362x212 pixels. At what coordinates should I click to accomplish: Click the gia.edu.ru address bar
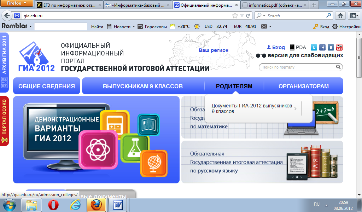tap(127, 16)
